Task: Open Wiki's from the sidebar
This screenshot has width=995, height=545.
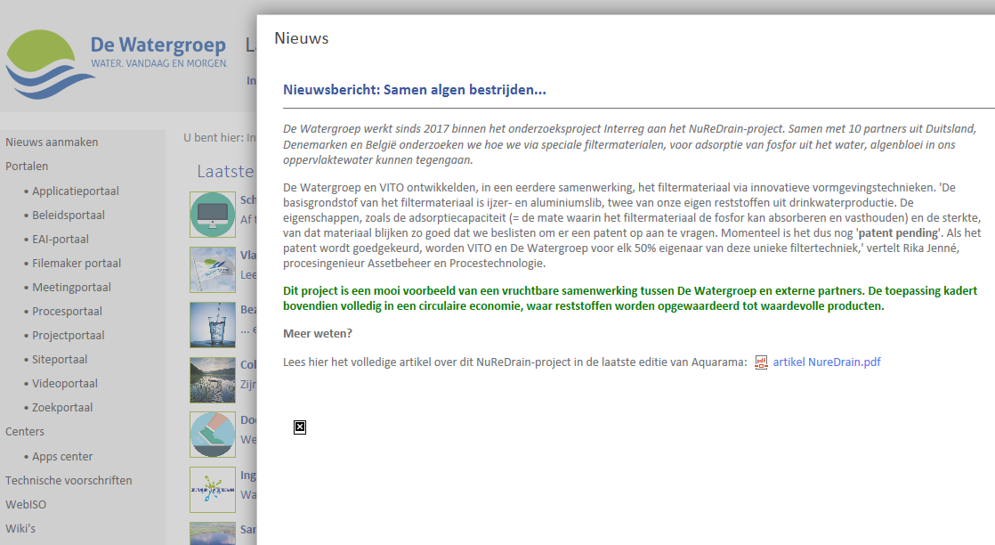Action: point(20,529)
